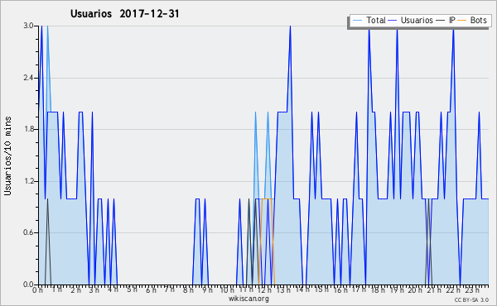Click the '3 h' x-axis label
Image resolution: width=497 pixels, height=306 pixels.
pyautogui.click(x=94, y=289)
